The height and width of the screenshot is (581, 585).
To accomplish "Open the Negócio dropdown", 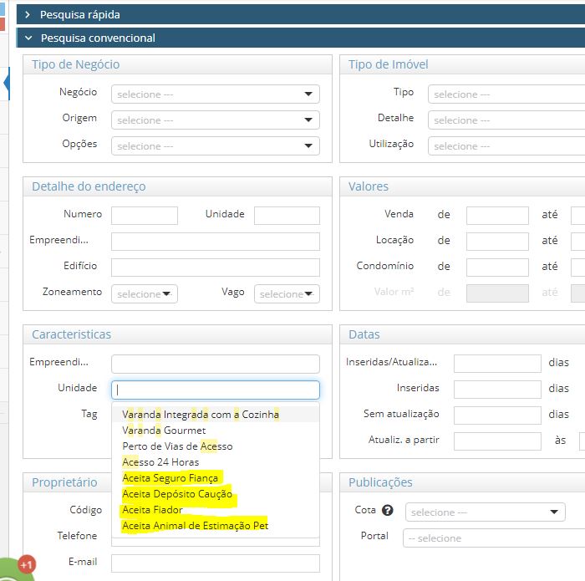I will click(215, 94).
